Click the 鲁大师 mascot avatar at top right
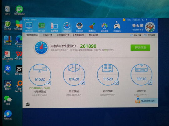The height and width of the screenshot is (126, 169). [150, 27]
